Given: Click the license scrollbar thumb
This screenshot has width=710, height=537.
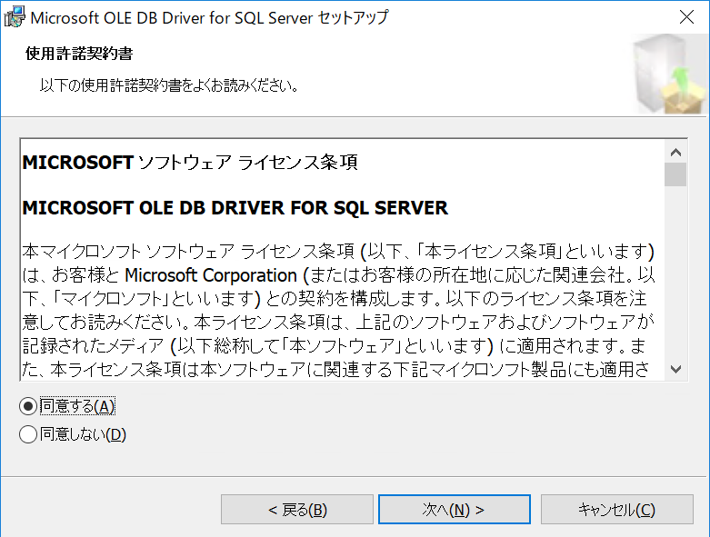Looking at the screenshot, I should 675,174.
